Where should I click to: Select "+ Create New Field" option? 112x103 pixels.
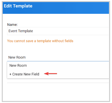(24, 74)
